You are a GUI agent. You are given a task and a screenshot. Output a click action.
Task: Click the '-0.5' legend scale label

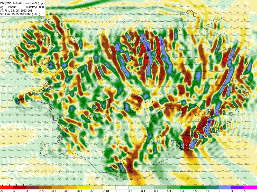point(41,191)
